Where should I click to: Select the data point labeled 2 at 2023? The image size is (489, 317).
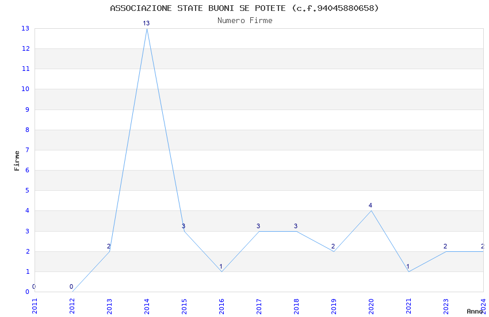(446, 251)
